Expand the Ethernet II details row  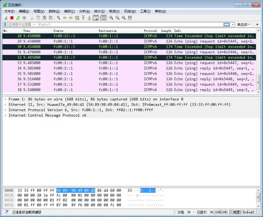(x=5, y=105)
